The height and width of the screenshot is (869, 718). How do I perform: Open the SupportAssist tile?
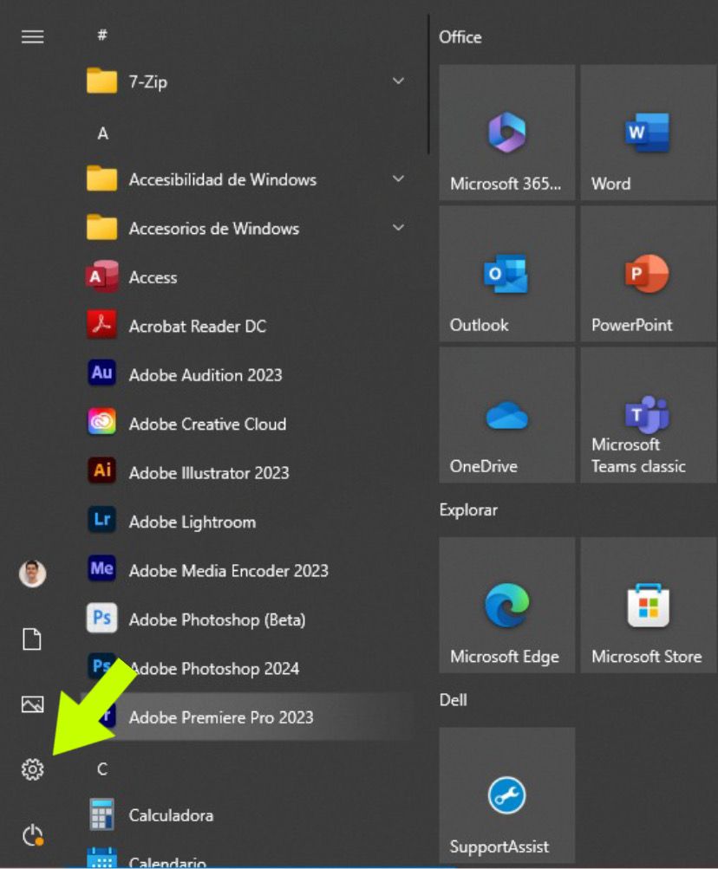[x=506, y=794]
